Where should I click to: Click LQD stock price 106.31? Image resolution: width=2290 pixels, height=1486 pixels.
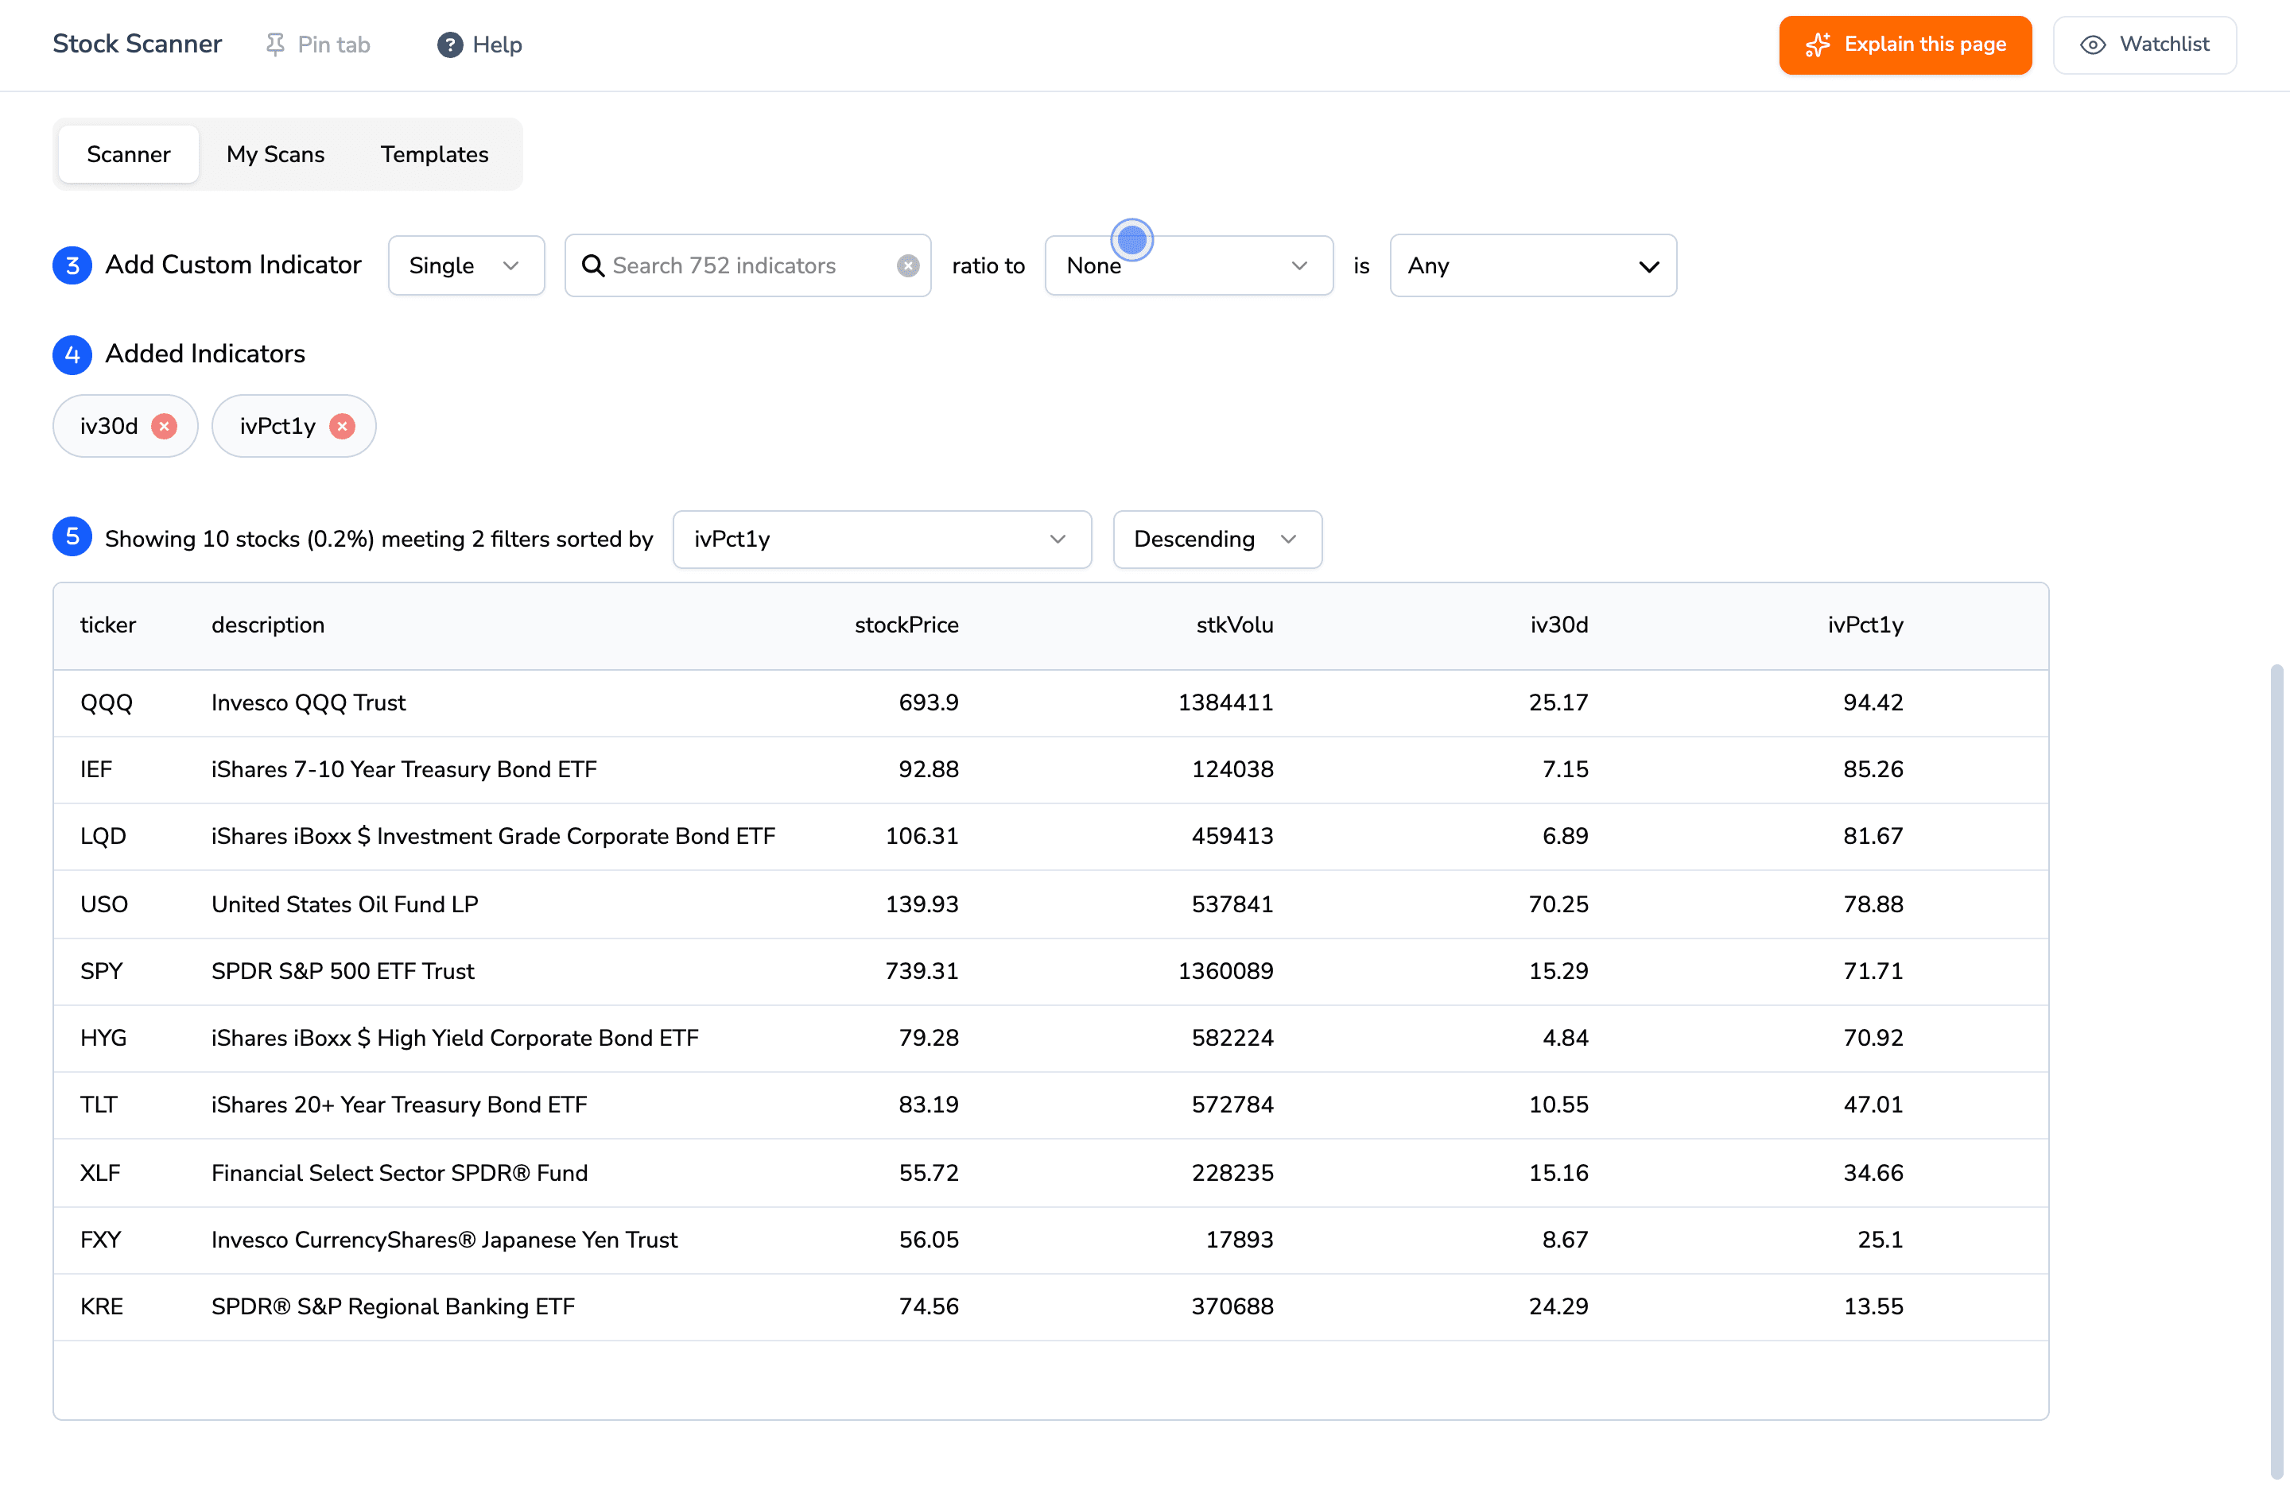coord(922,837)
